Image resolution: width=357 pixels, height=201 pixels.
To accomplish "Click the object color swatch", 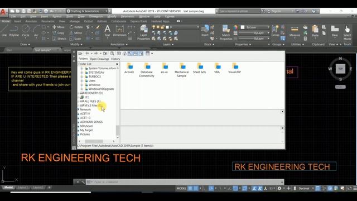I will click(243, 27).
